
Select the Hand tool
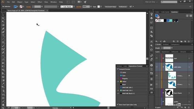[x=3, y=105]
